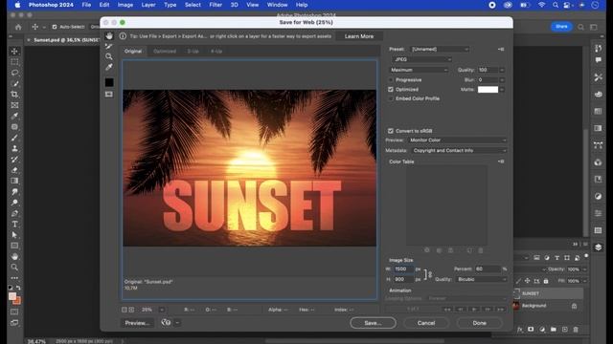
Task: Toggle the Optimized checkbox
Action: [x=391, y=89]
